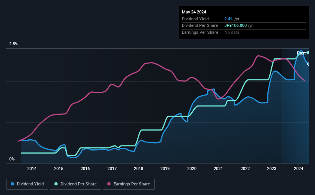
Task: Click the blue dividend yield endpoint marker
Action: (308, 64)
